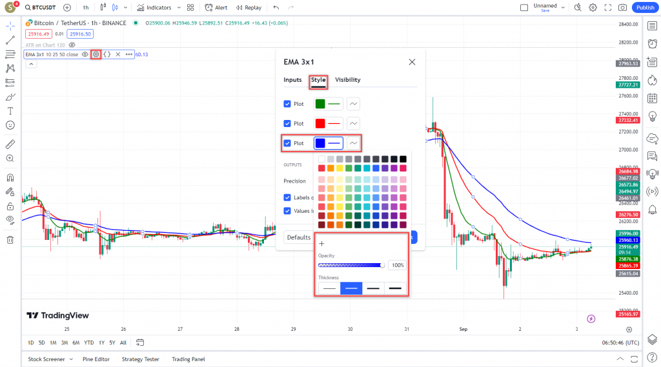
Task: Remove EMA 3x1 indicator from chart
Action: click(118, 54)
